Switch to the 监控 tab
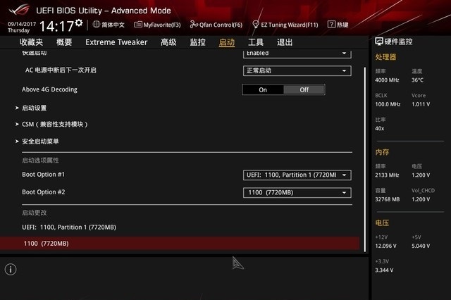 [x=197, y=42]
